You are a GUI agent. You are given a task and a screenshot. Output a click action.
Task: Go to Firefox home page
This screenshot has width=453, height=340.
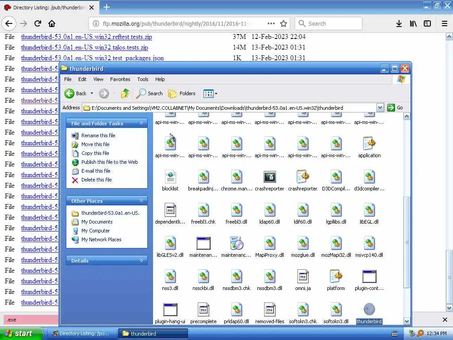[52, 23]
